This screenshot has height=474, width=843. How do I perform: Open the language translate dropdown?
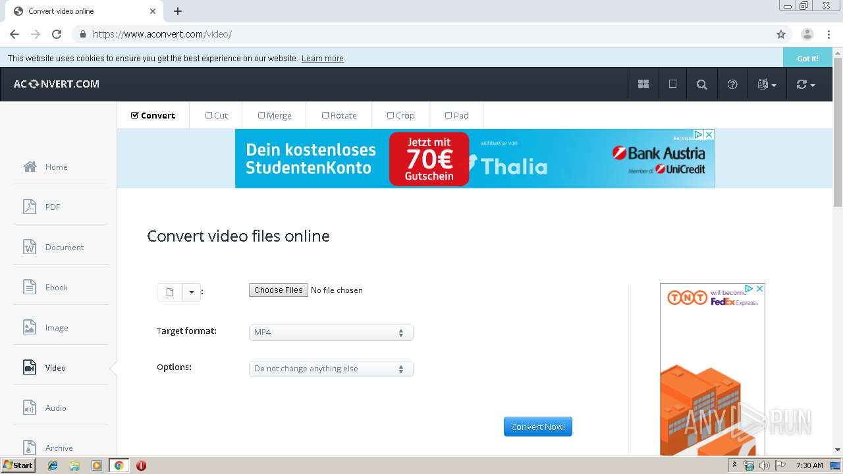tap(767, 84)
